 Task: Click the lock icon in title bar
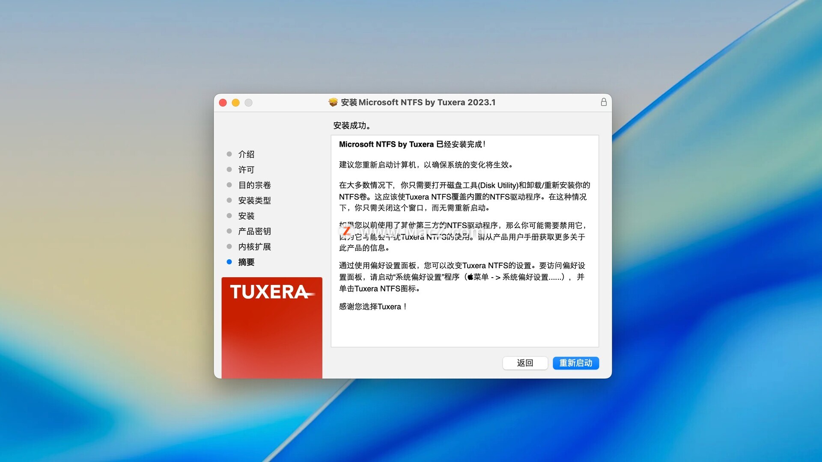click(x=604, y=102)
